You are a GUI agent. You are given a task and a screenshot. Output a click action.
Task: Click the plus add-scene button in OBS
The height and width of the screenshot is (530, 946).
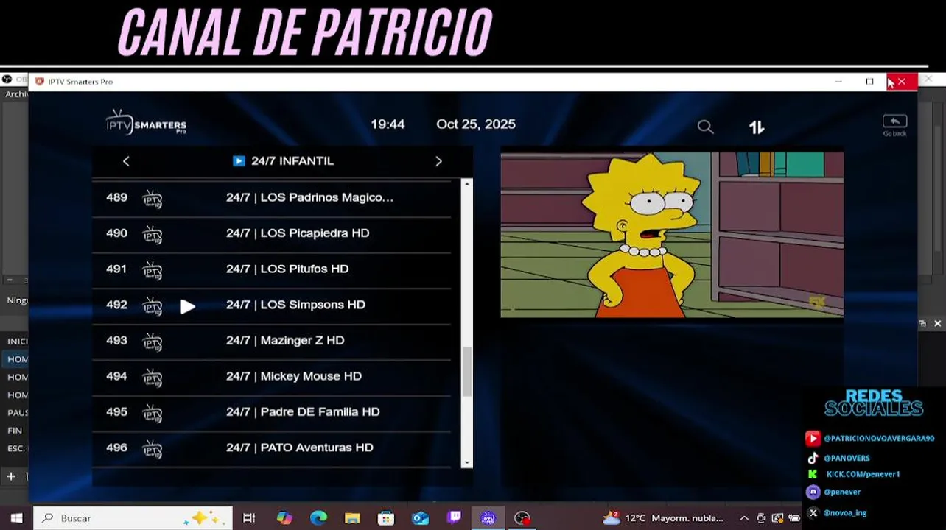click(x=11, y=477)
